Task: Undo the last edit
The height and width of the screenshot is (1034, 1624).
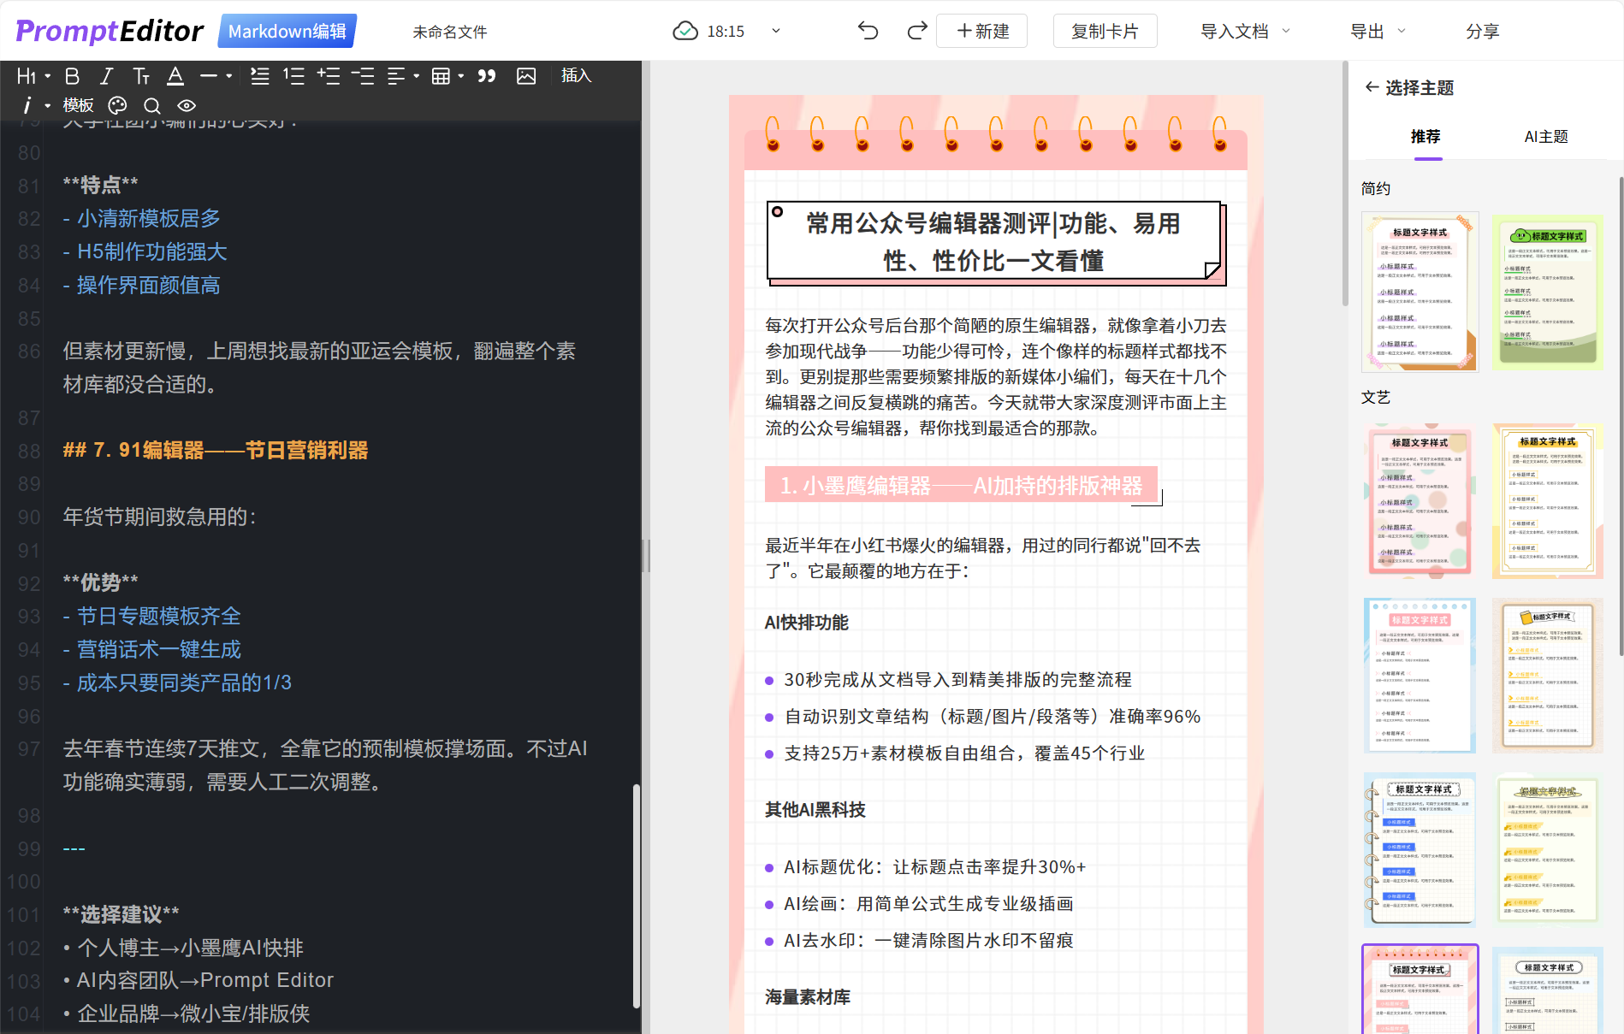Action: (868, 32)
